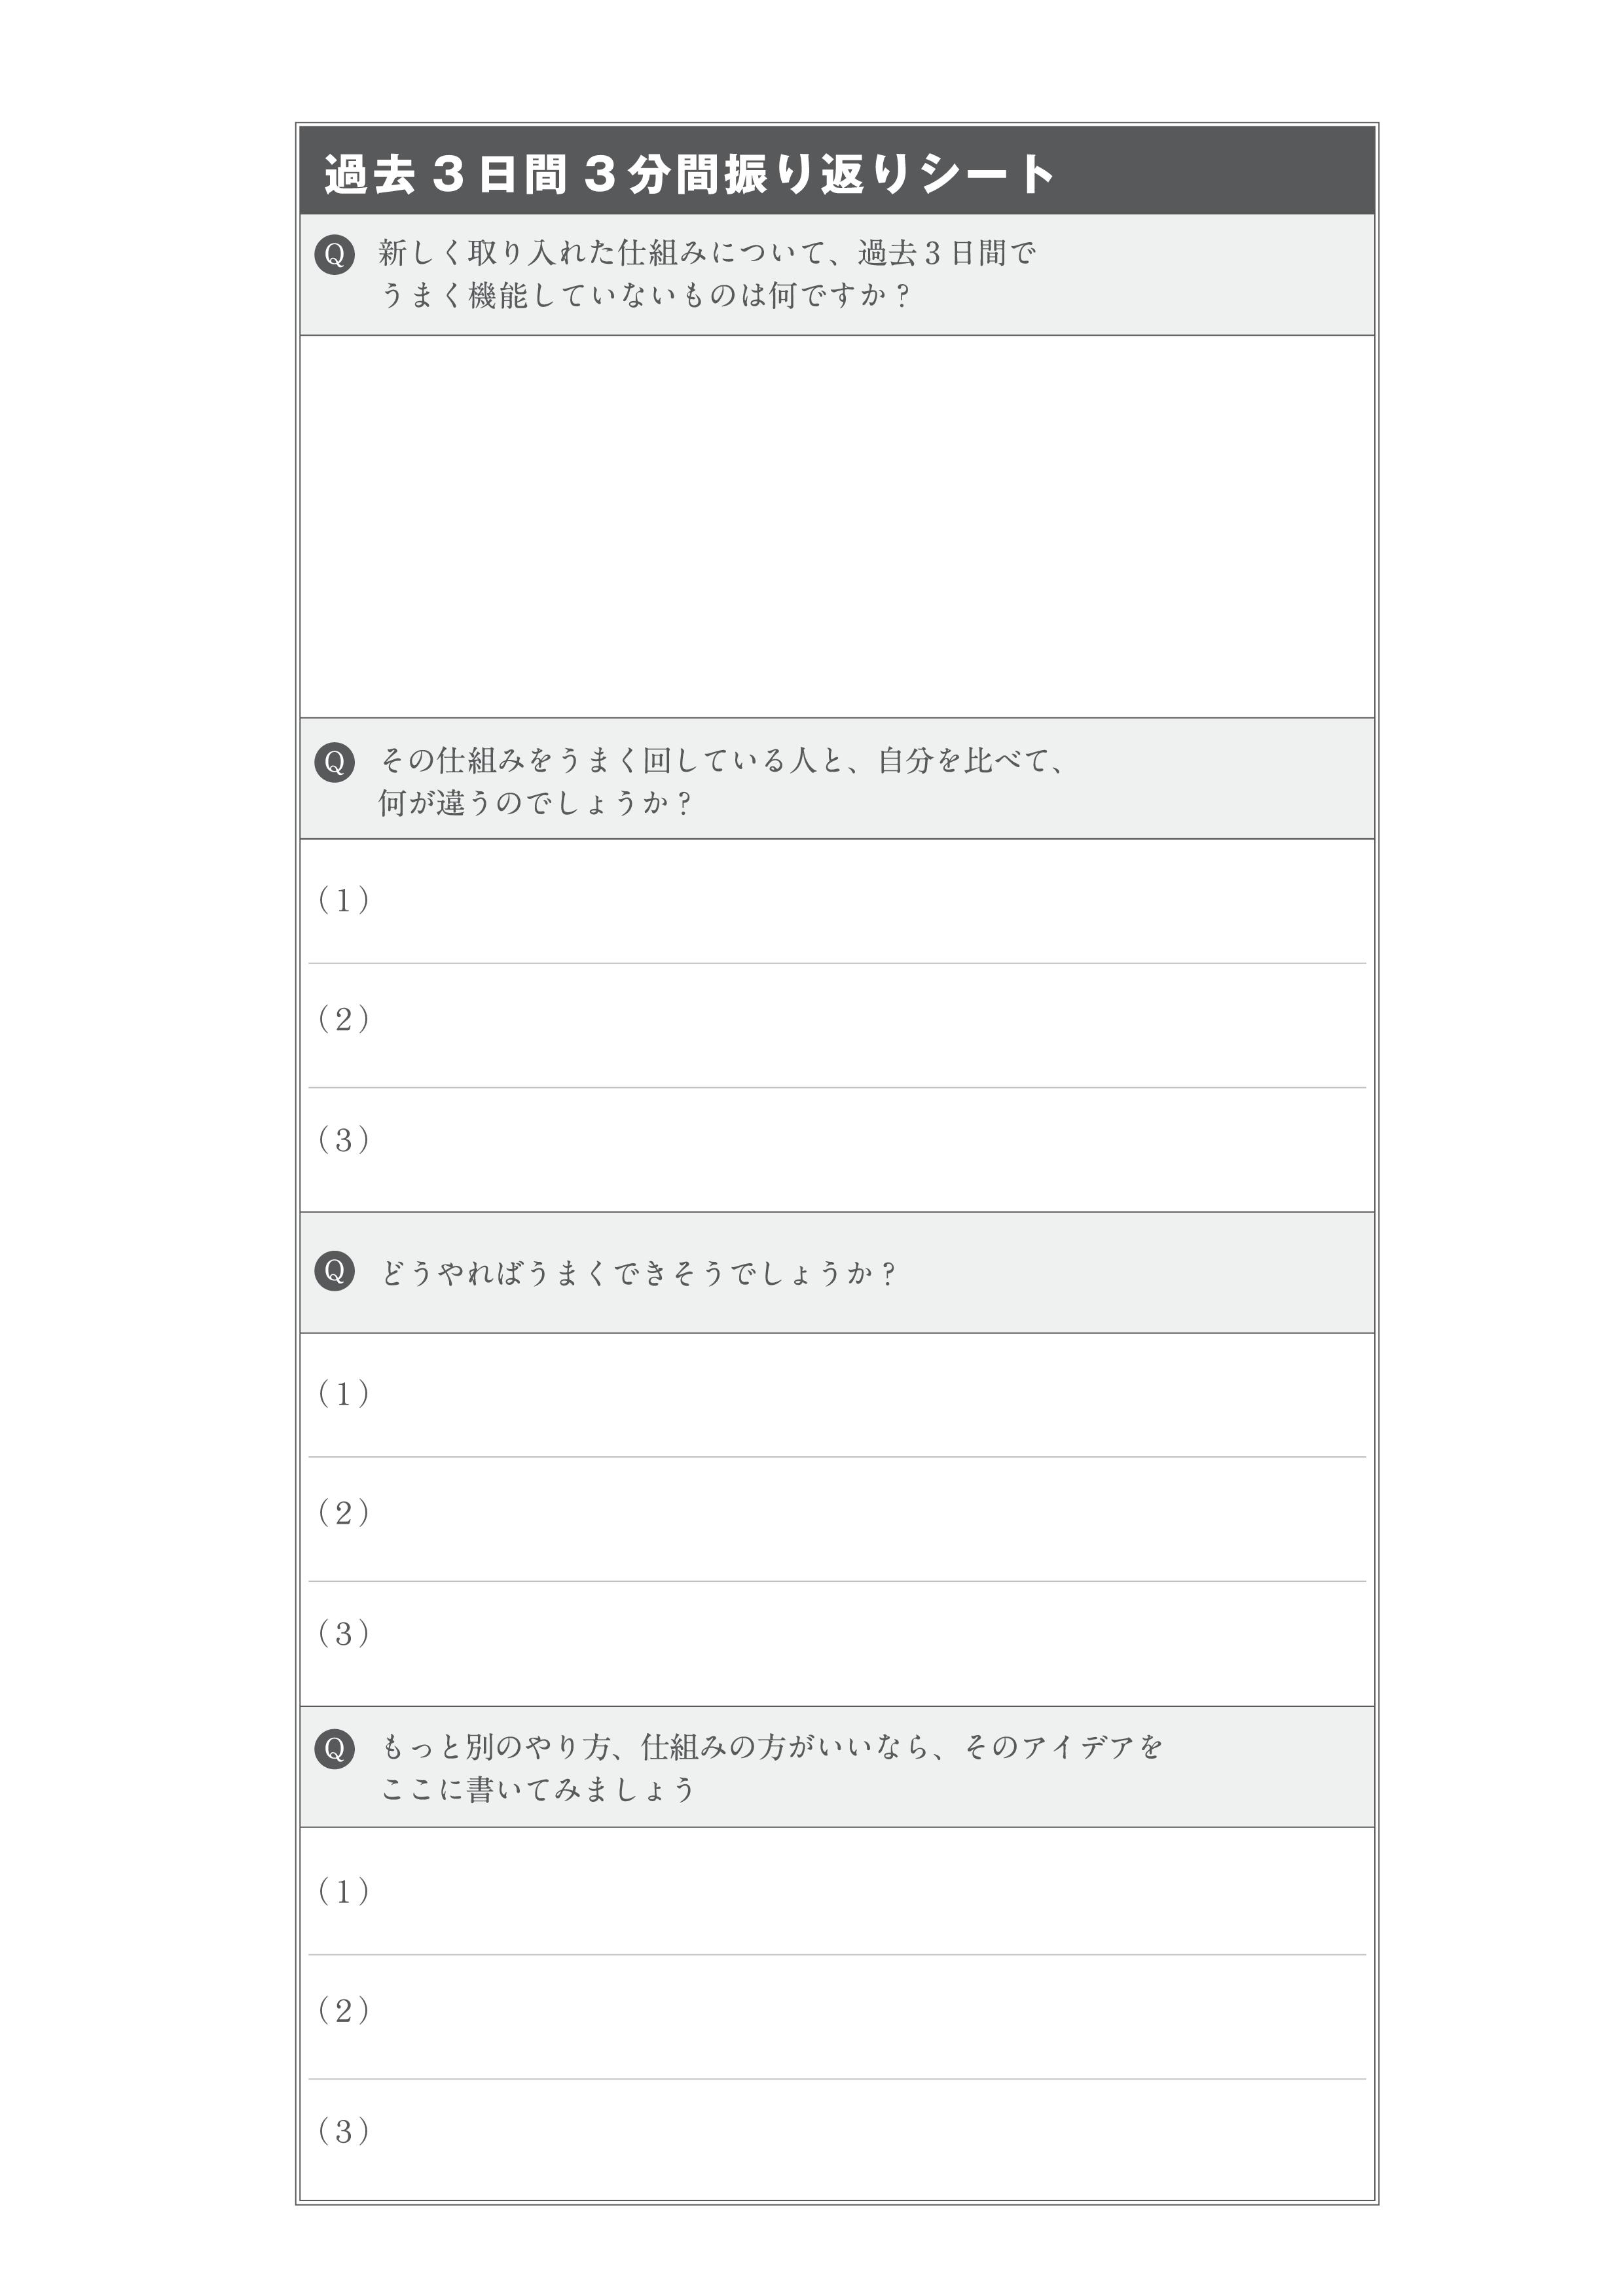
Task: Select line (3) under ここに書いてみましょう
Action: (837, 2140)
